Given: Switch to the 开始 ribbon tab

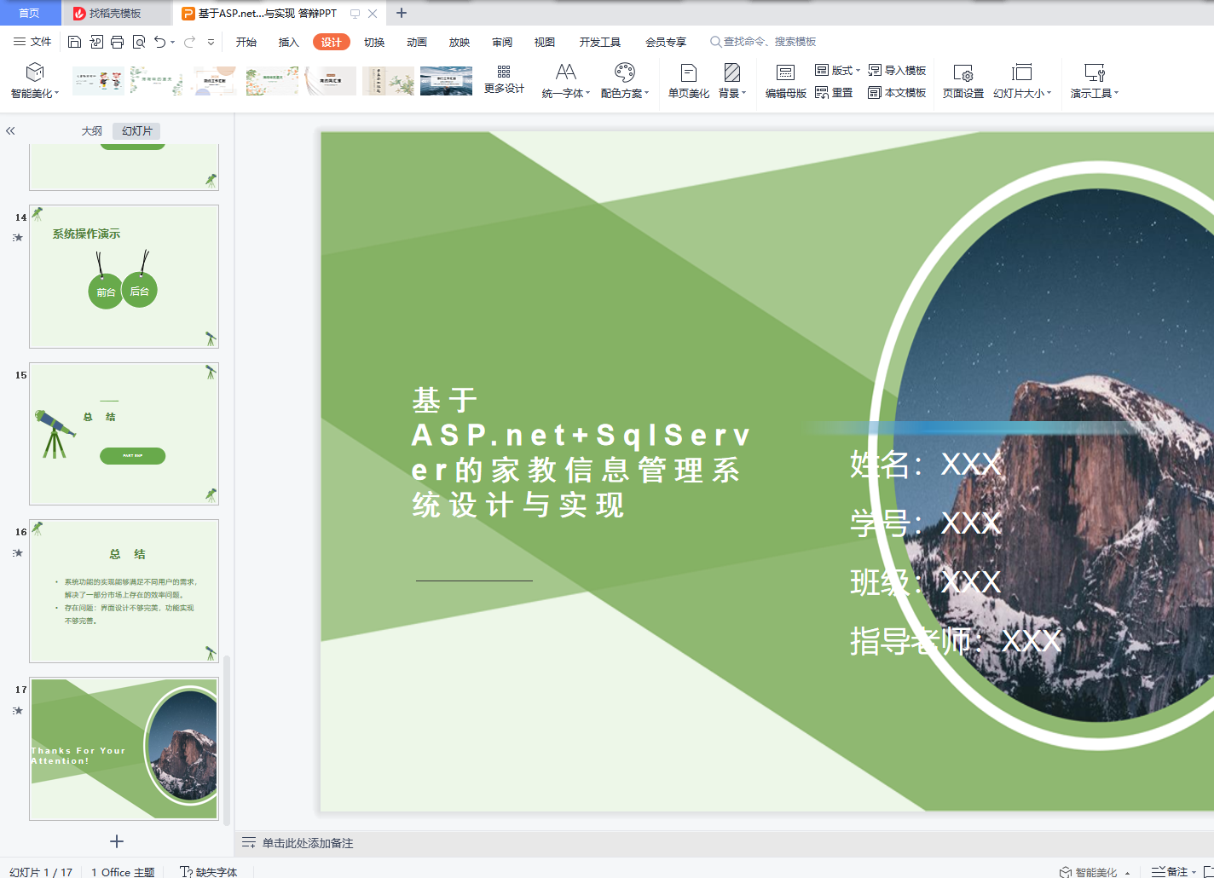Looking at the screenshot, I should (246, 43).
